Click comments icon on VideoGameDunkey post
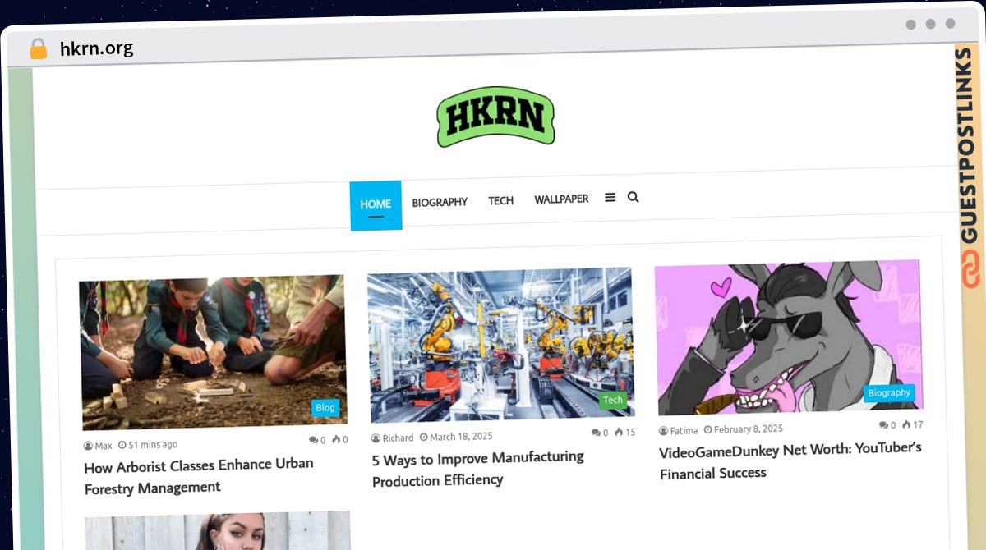Image resolution: width=986 pixels, height=550 pixels. pyautogui.click(x=883, y=425)
